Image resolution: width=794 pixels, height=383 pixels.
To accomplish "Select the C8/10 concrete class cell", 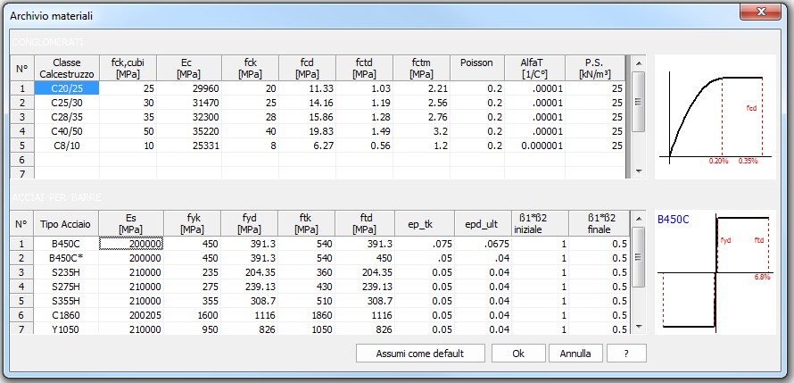I will (x=67, y=146).
